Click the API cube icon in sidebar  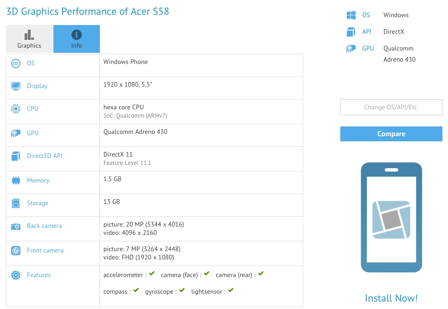pyautogui.click(x=351, y=32)
